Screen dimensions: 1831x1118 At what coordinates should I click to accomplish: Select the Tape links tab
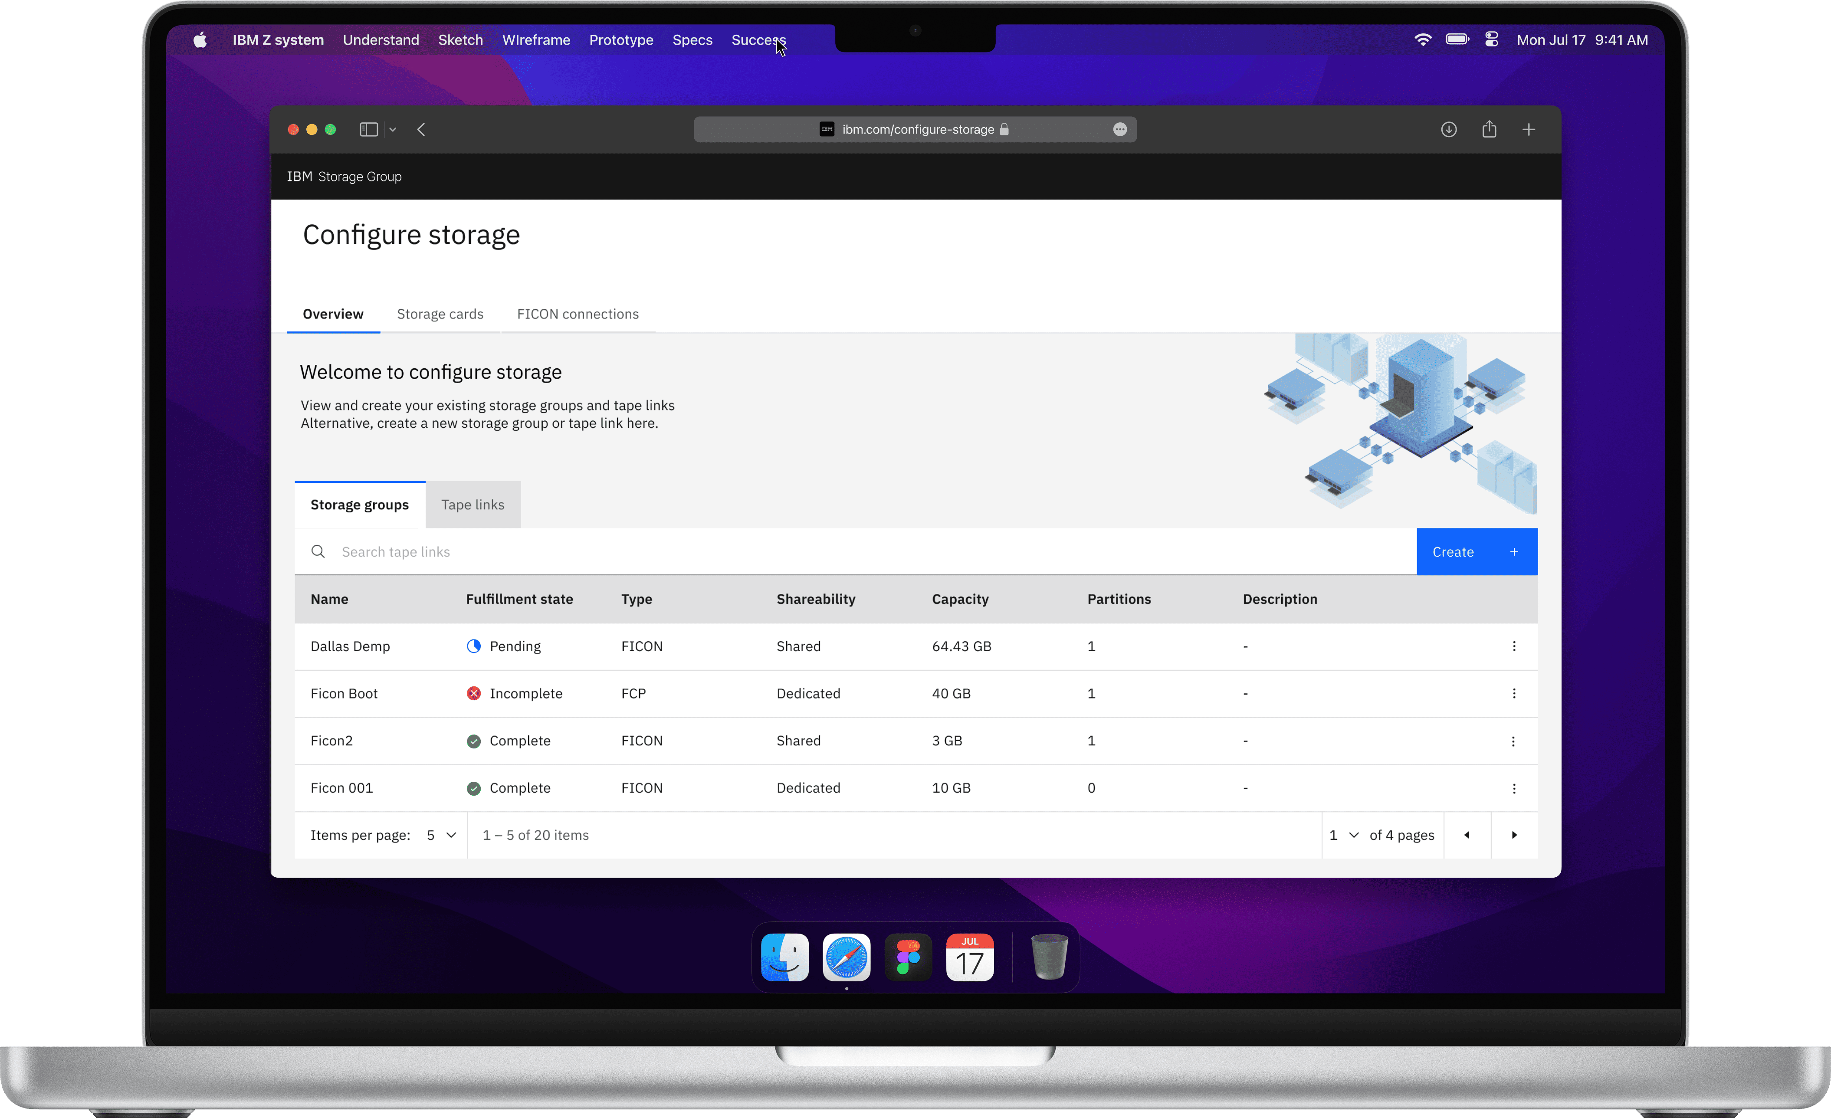point(473,505)
